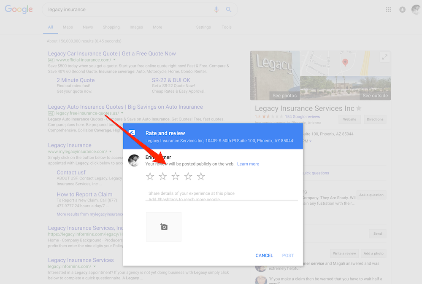The image size is (422, 284).
Task: Expand legacy.informins.com URL dropdown arrow
Action: [x=95, y=267]
